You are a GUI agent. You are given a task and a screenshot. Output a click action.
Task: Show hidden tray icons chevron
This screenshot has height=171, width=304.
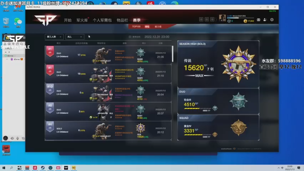(x=279, y=168)
